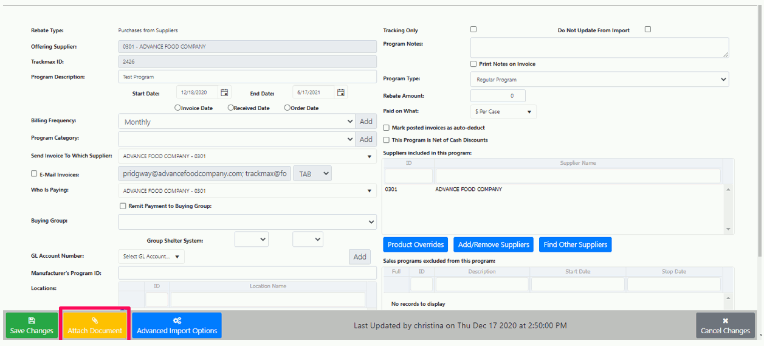Open the End Date calendar picker

pos(341,92)
